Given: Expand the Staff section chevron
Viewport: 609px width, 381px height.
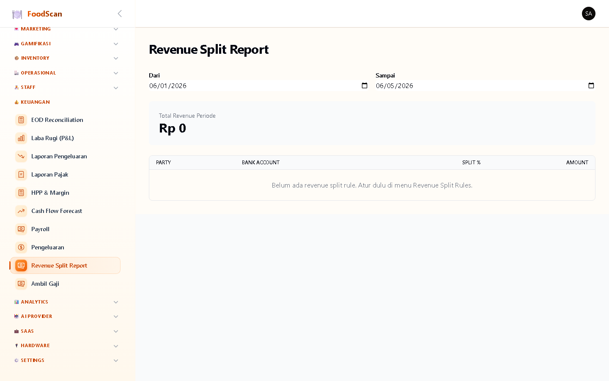Looking at the screenshot, I should coord(116,88).
